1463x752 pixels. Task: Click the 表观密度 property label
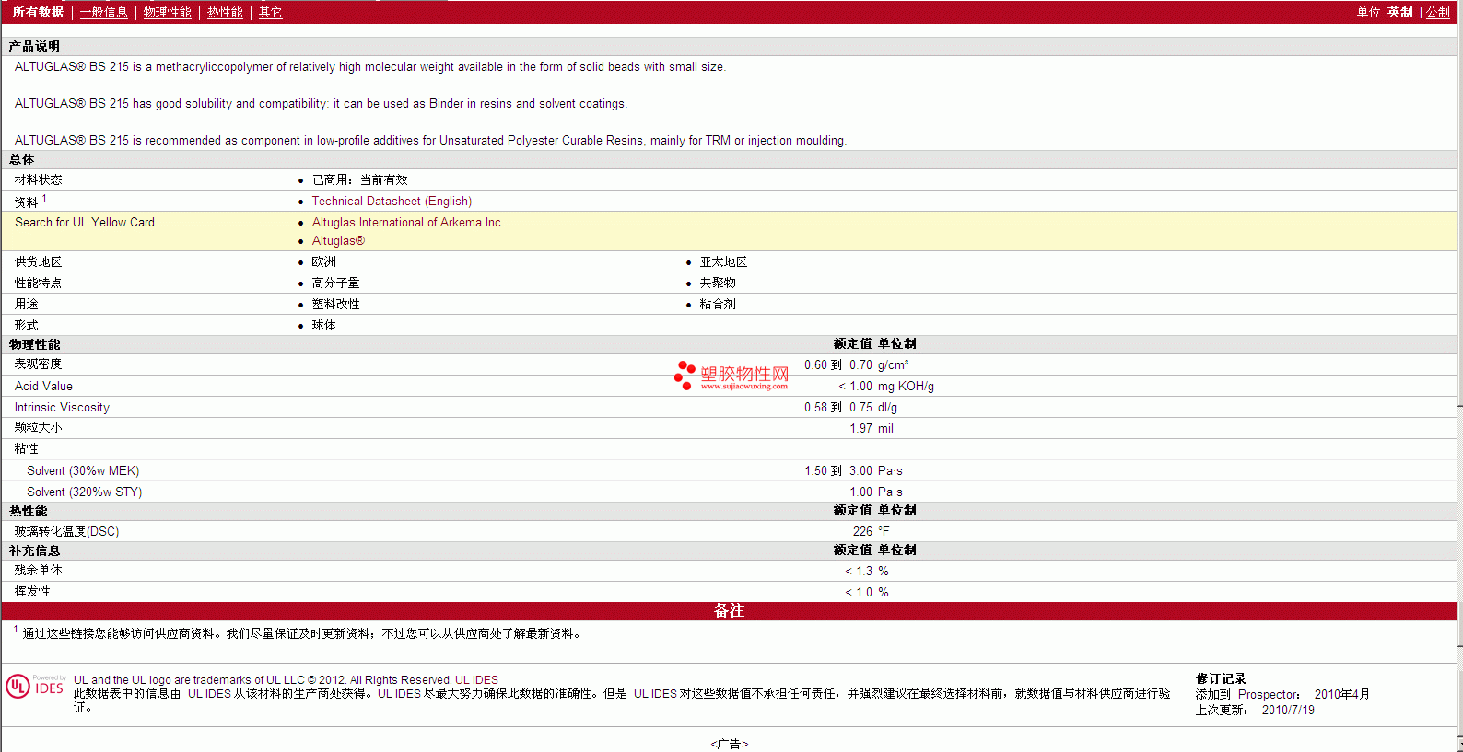(x=38, y=364)
